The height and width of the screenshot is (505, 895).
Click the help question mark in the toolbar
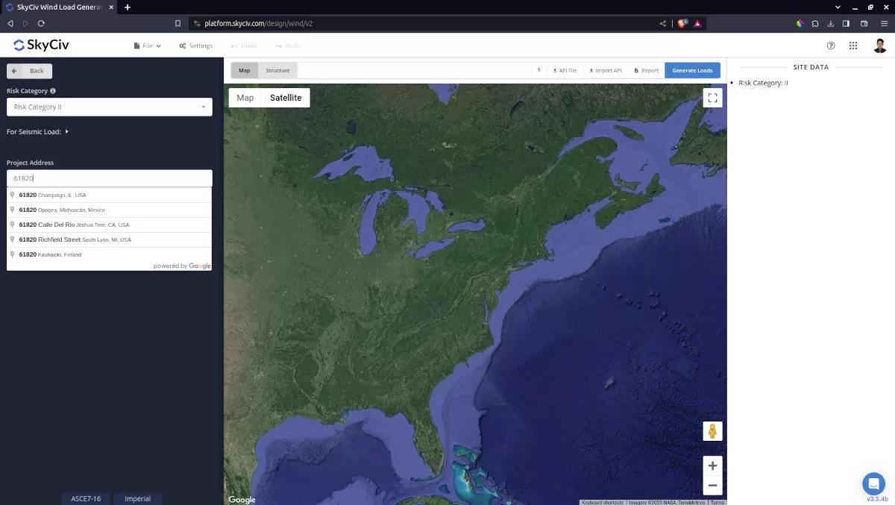[538, 69]
